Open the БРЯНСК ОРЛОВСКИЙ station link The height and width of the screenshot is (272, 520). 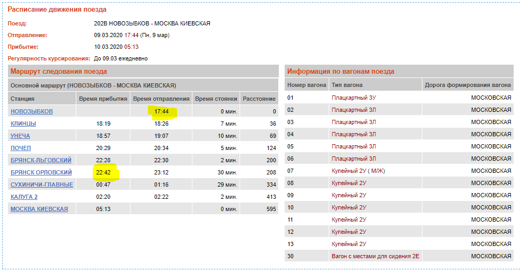tap(41, 172)
